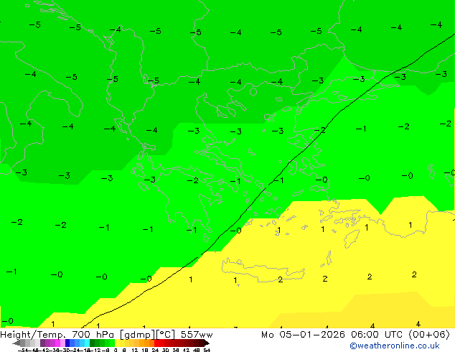Click the "(00+06)" forecast offset text
This screenshot has width=455, height=352.
(x=429, y=335)
